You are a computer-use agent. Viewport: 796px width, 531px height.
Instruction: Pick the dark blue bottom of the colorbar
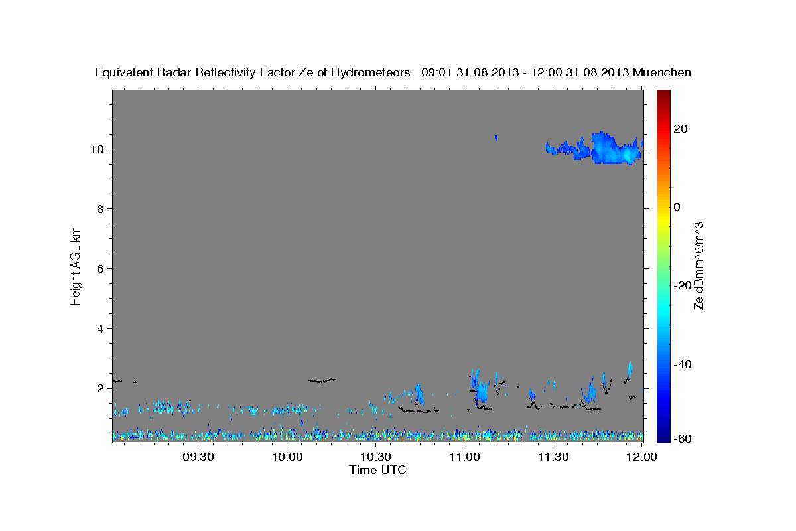(663, 437)
